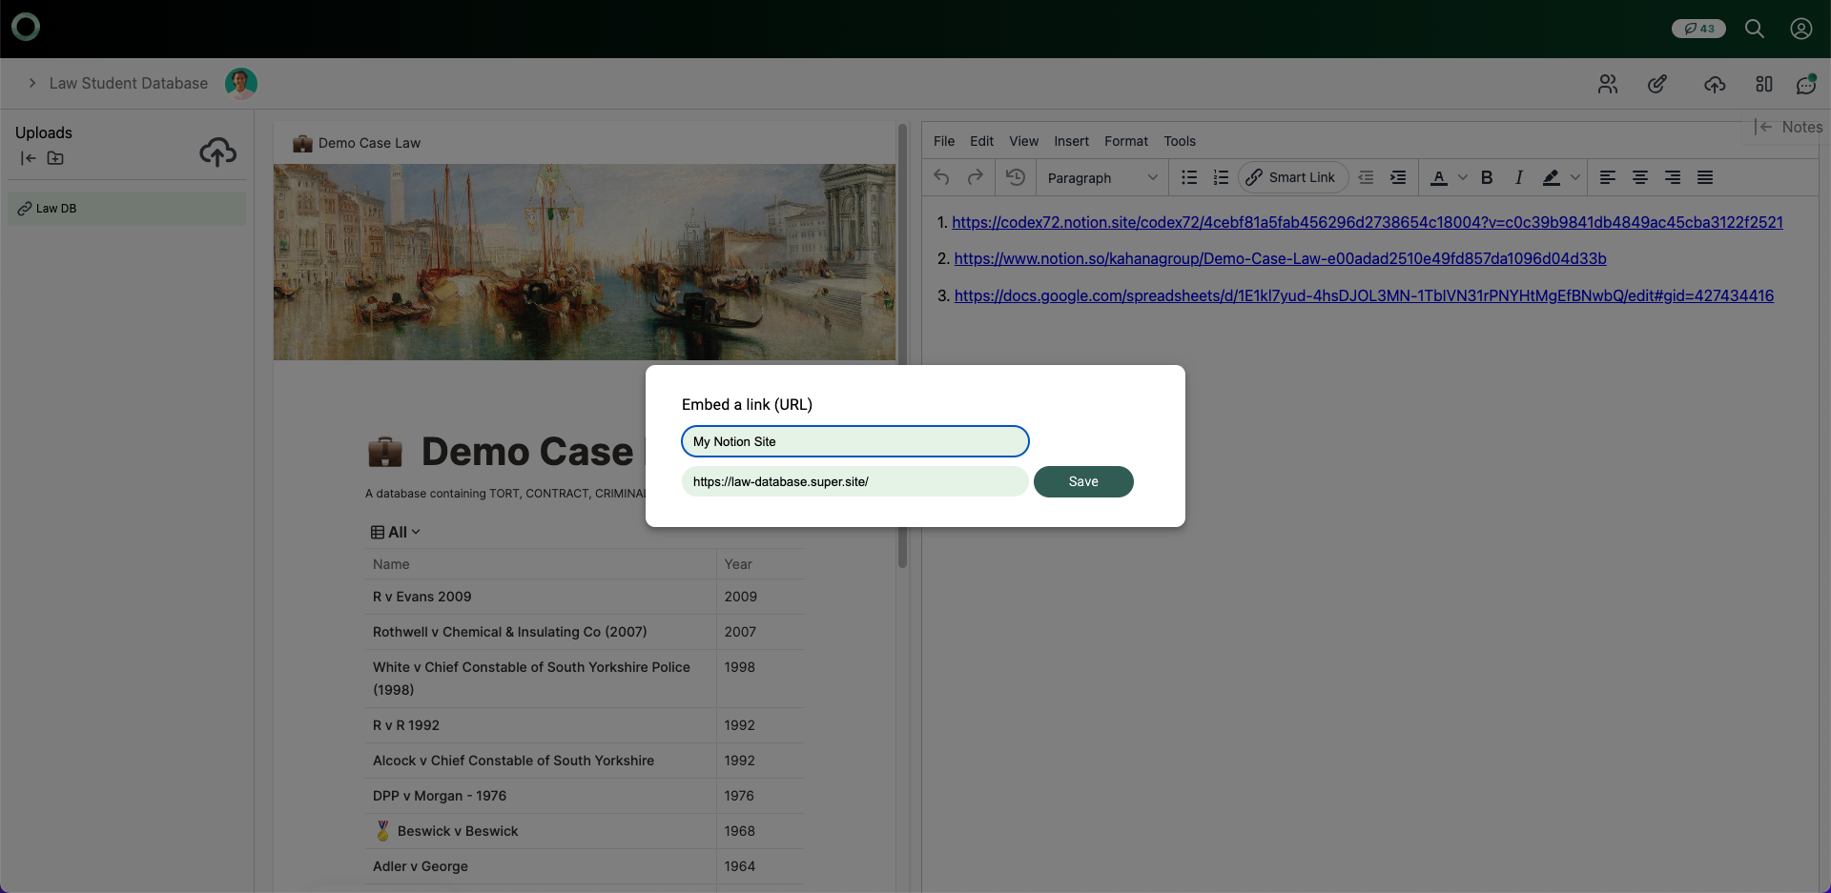Click the Venice painting cover image
The image size is (1831, 893).
click(x=584, y=262)
